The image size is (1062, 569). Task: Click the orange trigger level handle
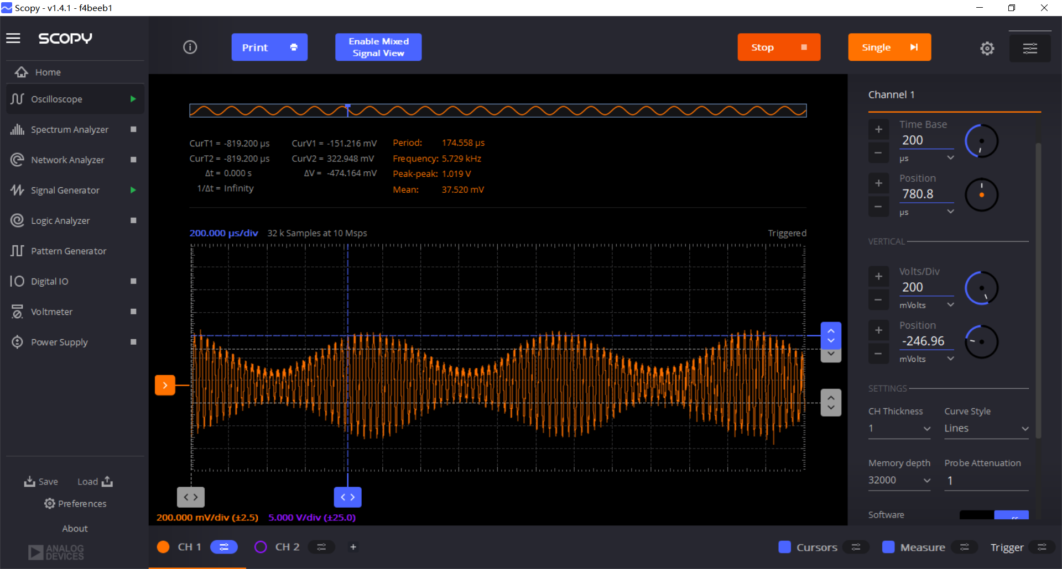pyautogui.click(x=165, y=385)
